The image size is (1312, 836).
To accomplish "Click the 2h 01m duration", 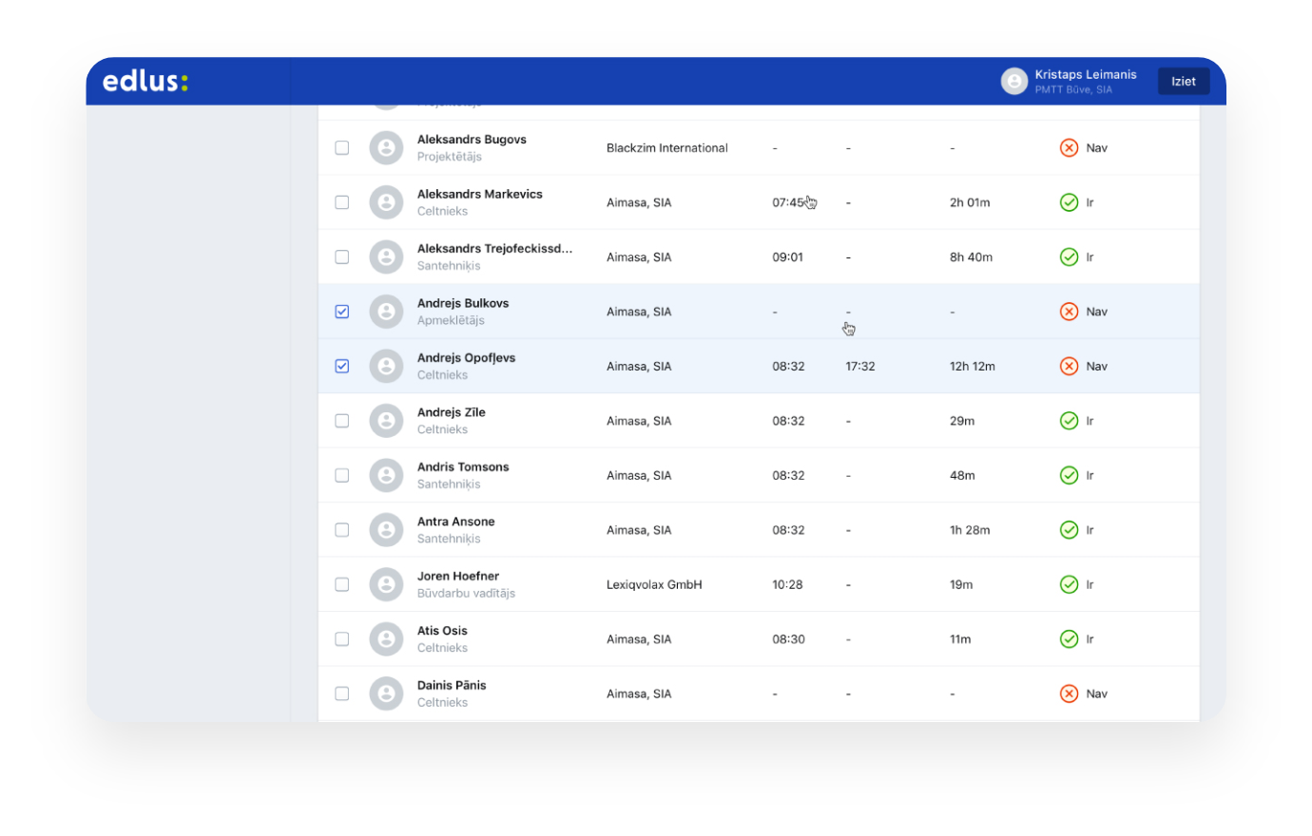I will [x=970, y=202].
